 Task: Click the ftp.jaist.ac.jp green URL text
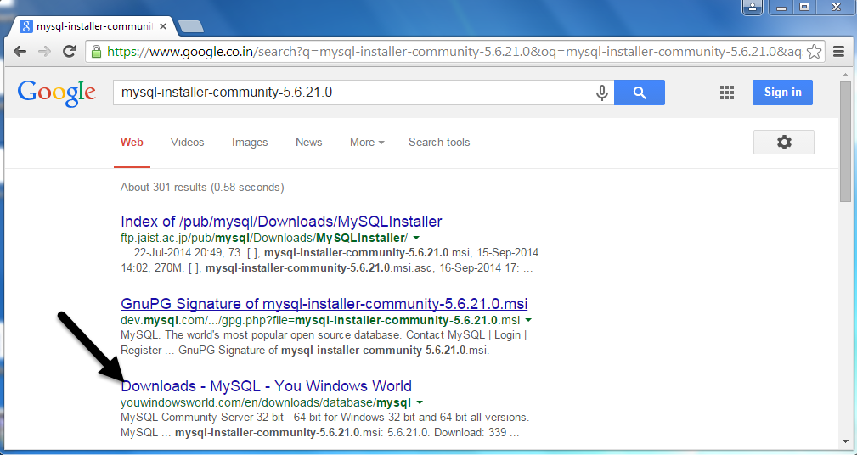pyautogui.click(x=264, y=239)
